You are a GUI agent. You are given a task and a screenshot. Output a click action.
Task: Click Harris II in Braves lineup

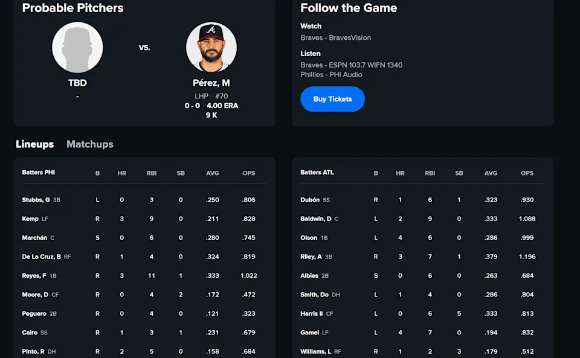[312, 313]
